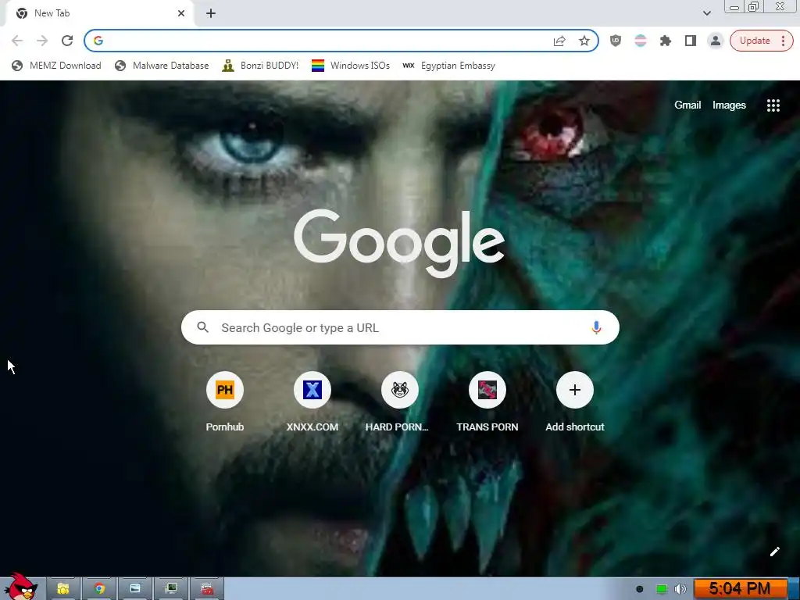Go back using the back arrow
Image resolution: width=800 pixels, height=600 pixels.
coord(17,41)
